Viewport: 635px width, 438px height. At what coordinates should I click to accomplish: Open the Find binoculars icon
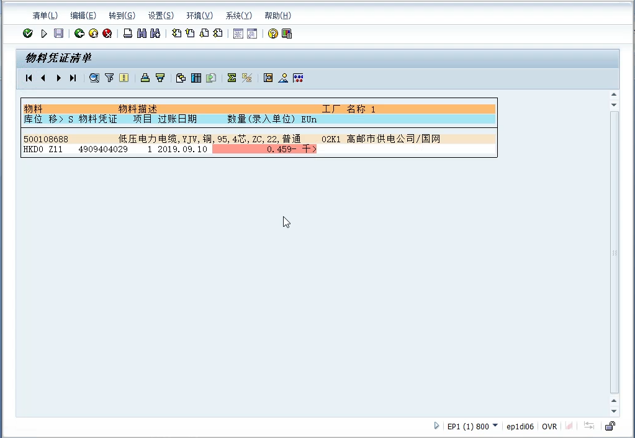pos(142,34)
